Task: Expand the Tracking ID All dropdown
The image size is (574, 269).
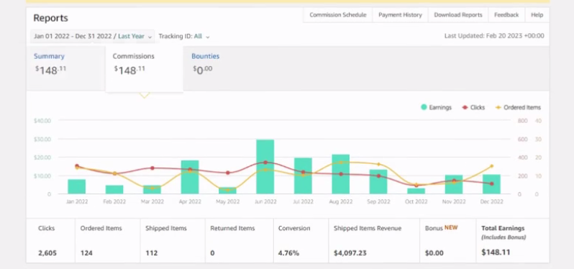Action: click(184, 36)
